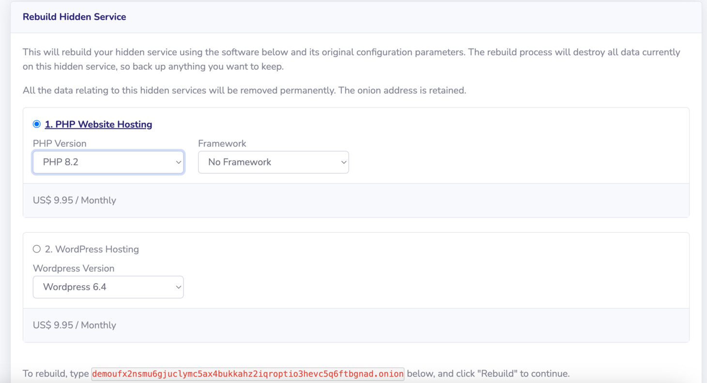
Task: Click the 'Framework' field label
Action: coord(222,144)
